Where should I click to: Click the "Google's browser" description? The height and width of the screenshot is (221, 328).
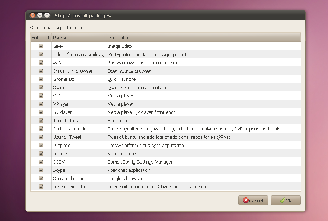click(125, 179)
